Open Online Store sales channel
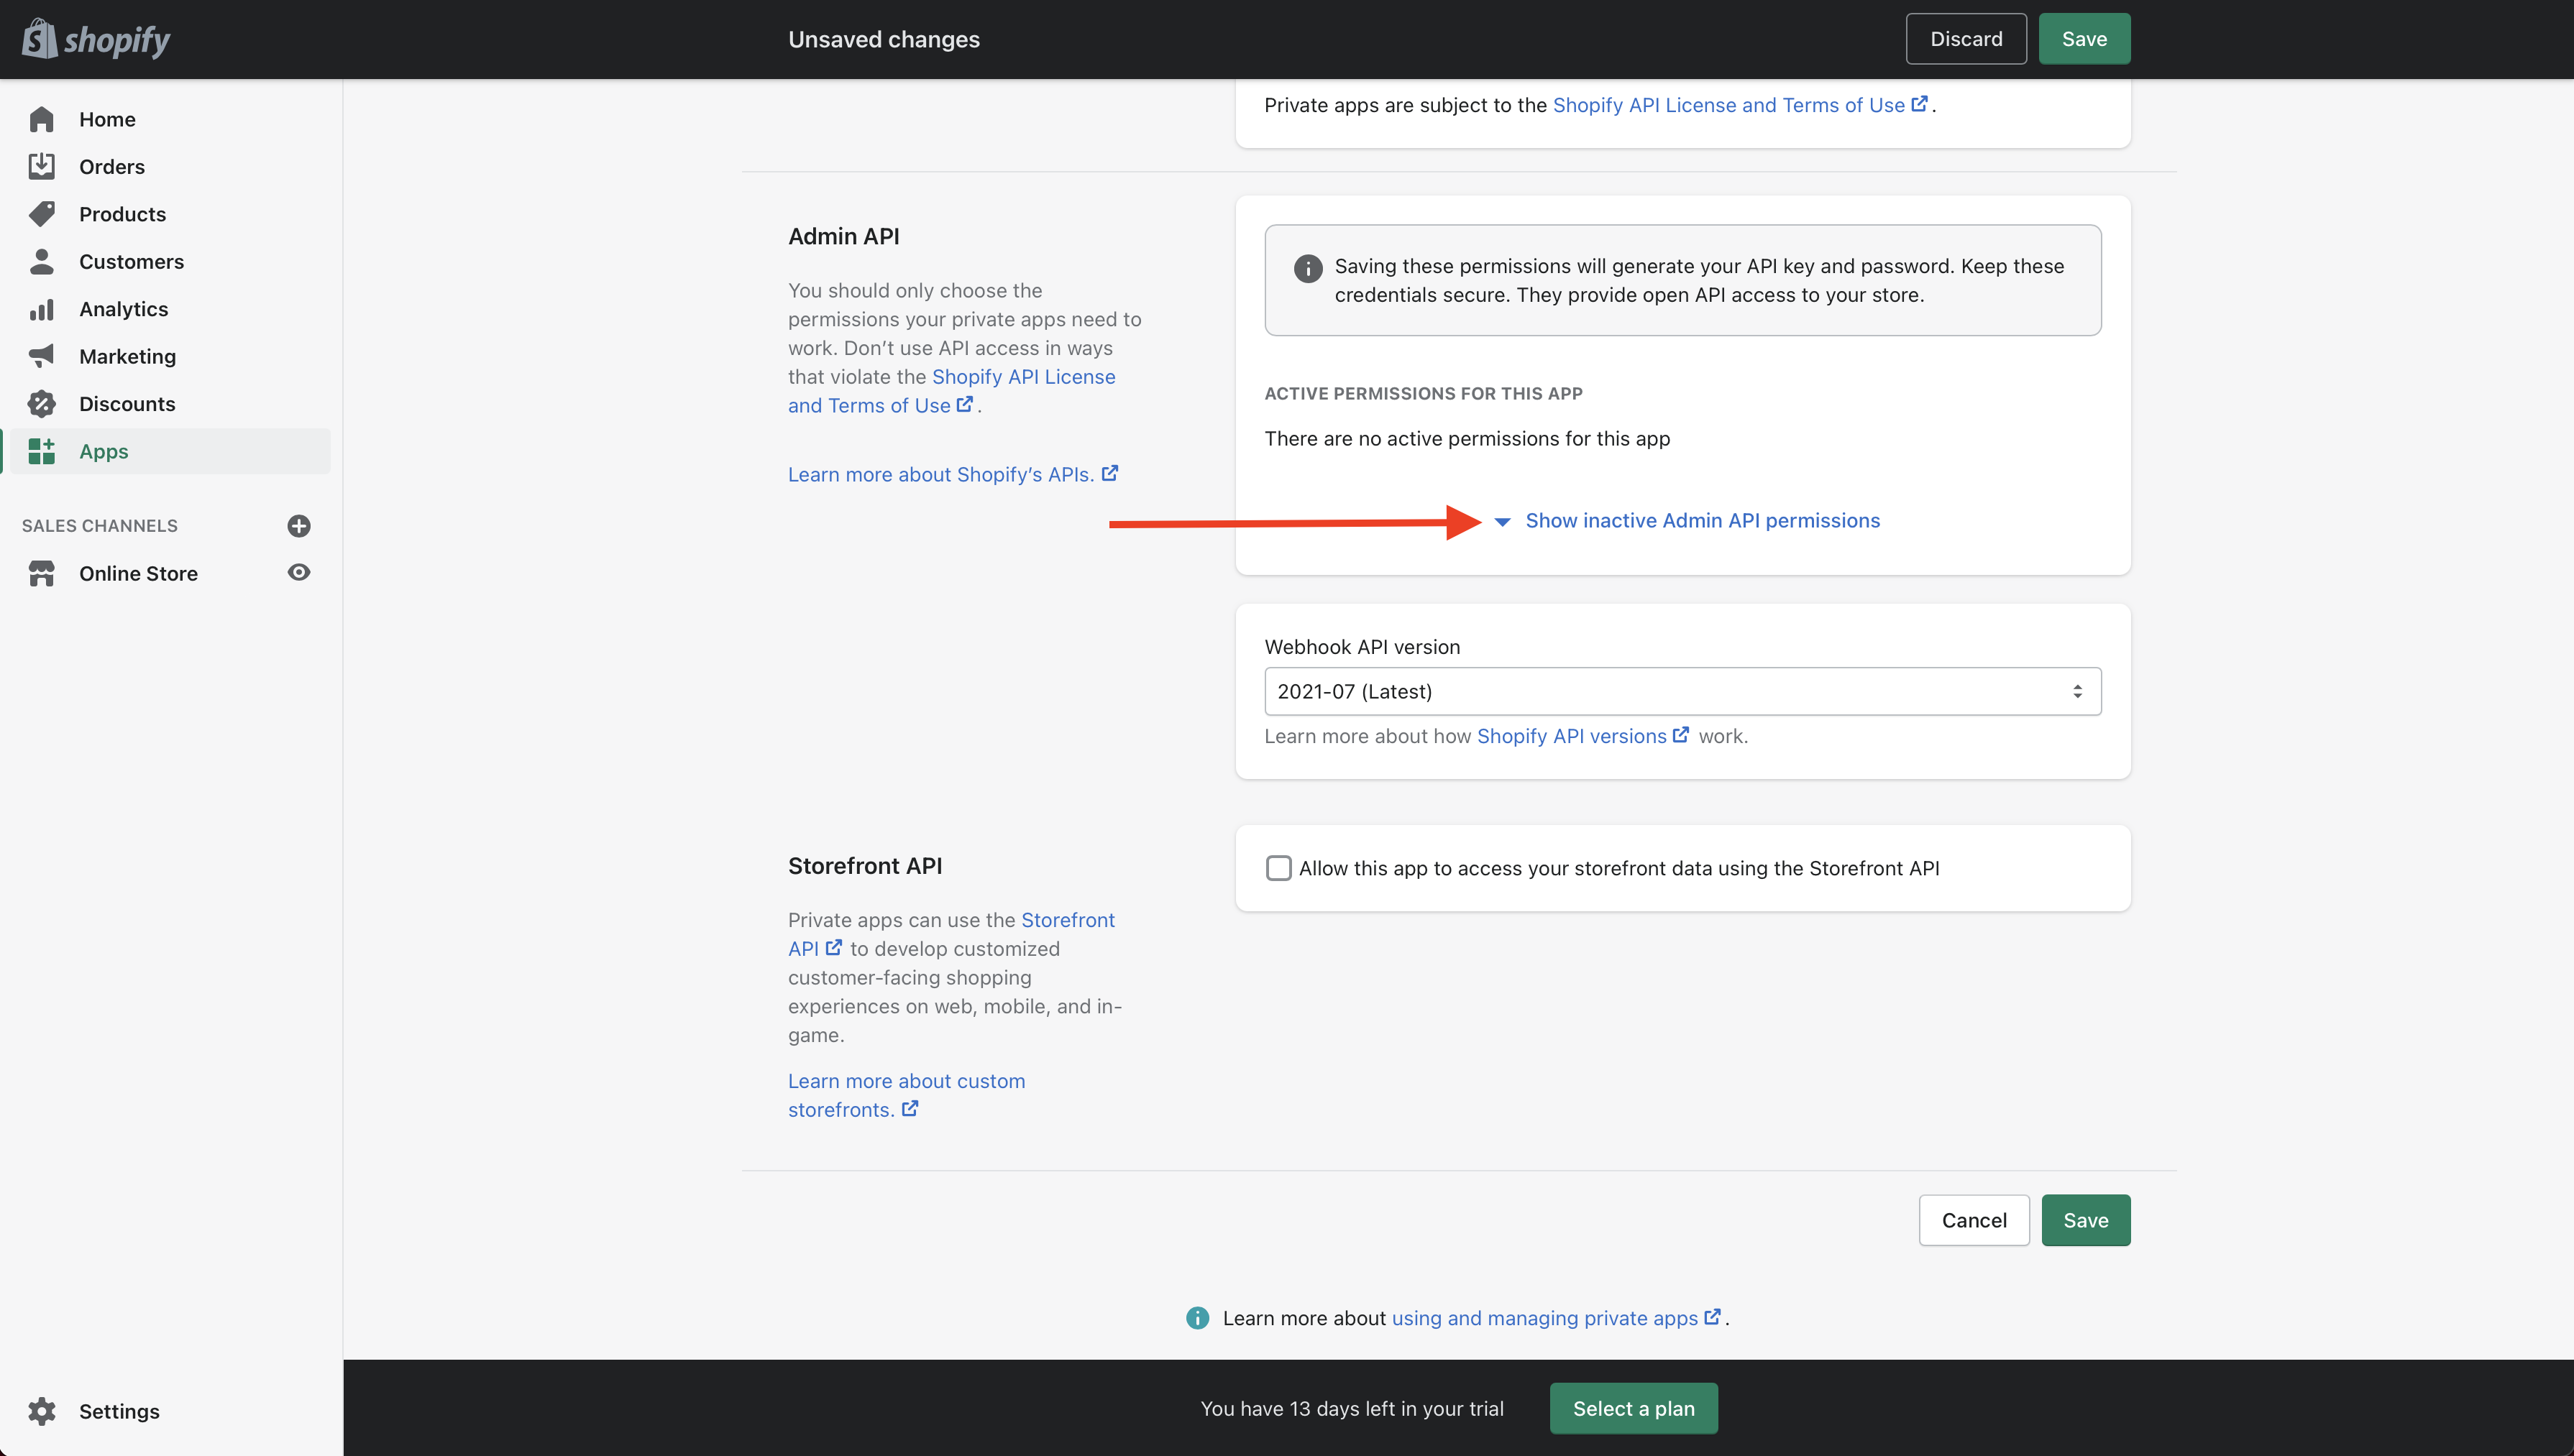 [138, 573]
